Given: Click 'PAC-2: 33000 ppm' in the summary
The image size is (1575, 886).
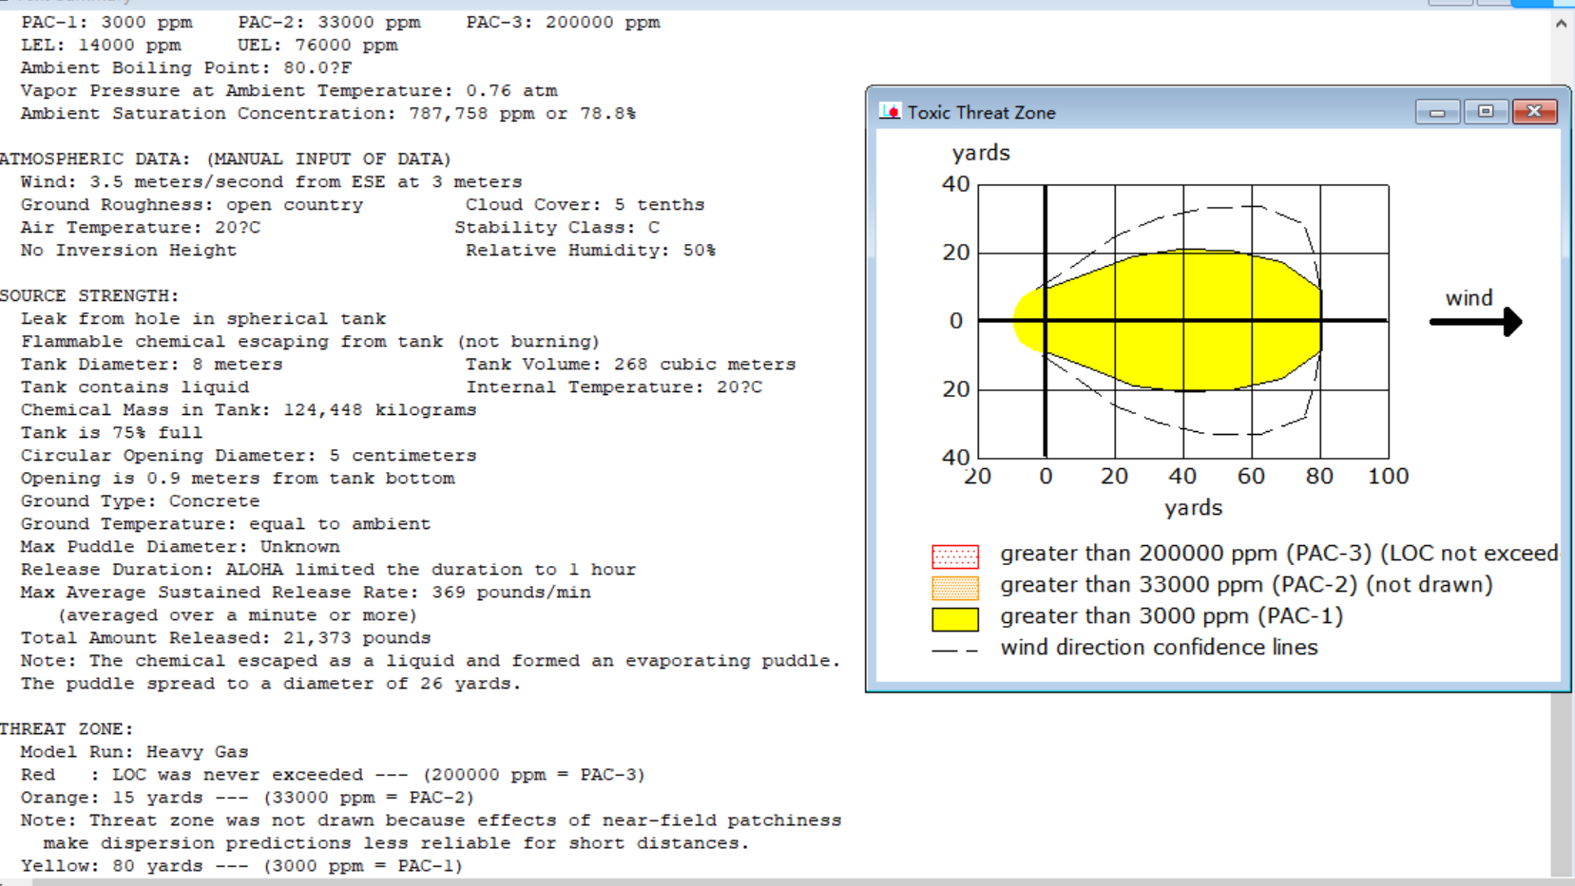Looking at the screenshot, I should coord(329,22).
